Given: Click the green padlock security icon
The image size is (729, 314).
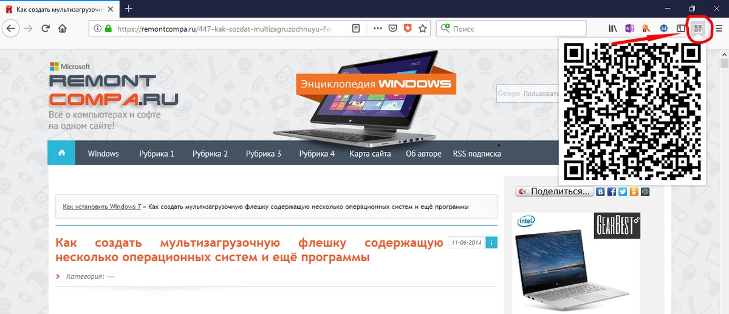Looking at the screenshot, I should 108,29.
